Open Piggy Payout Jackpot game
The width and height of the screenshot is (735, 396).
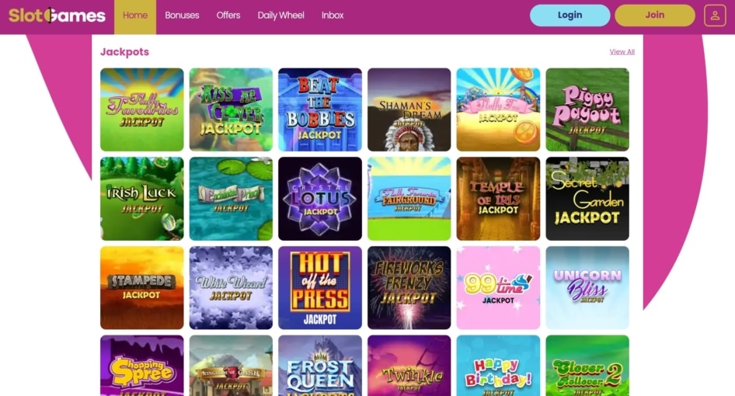tap(587, 109)
